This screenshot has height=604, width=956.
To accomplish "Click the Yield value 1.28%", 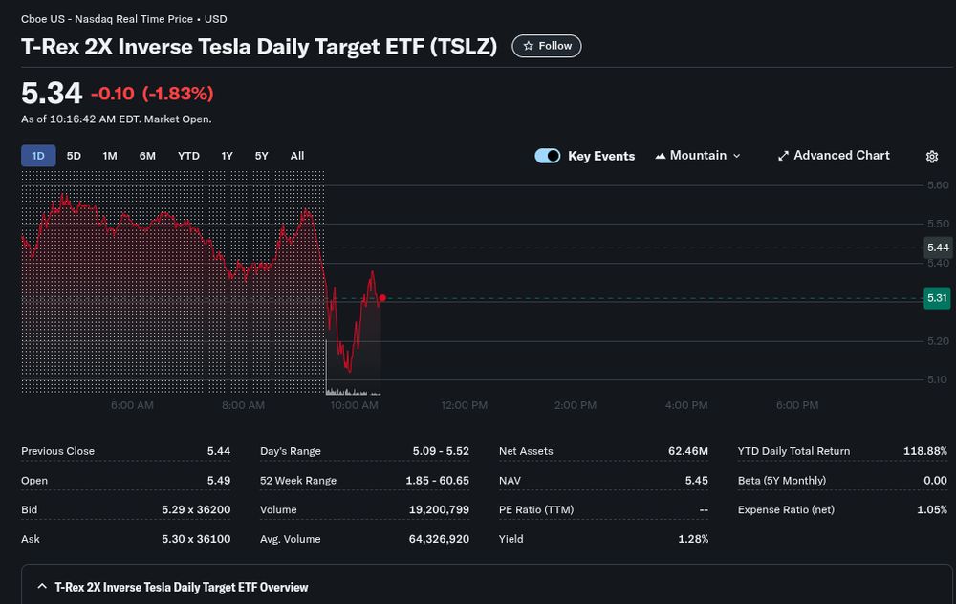I will (693, 539).
